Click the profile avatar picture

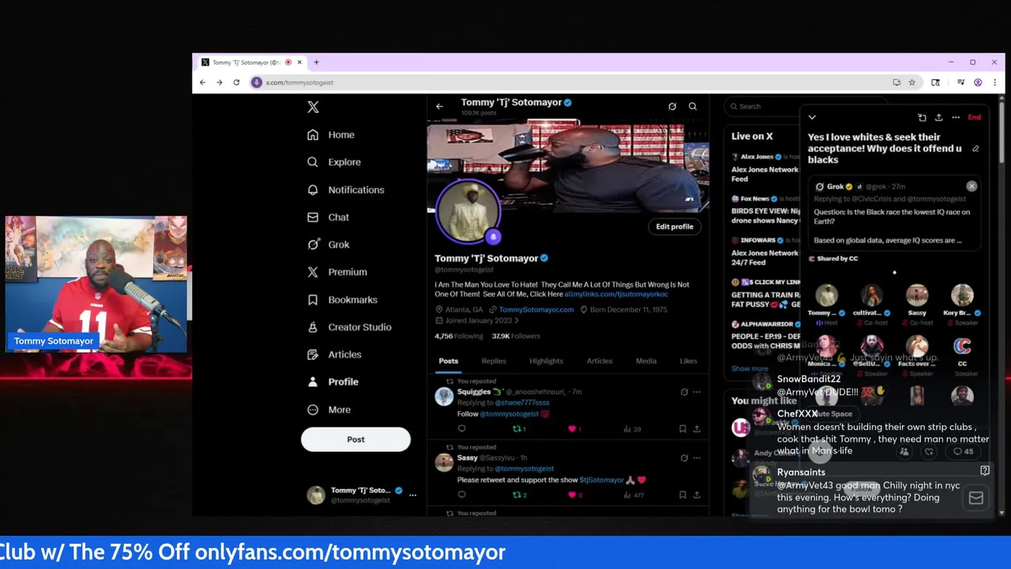click(468, 210)
